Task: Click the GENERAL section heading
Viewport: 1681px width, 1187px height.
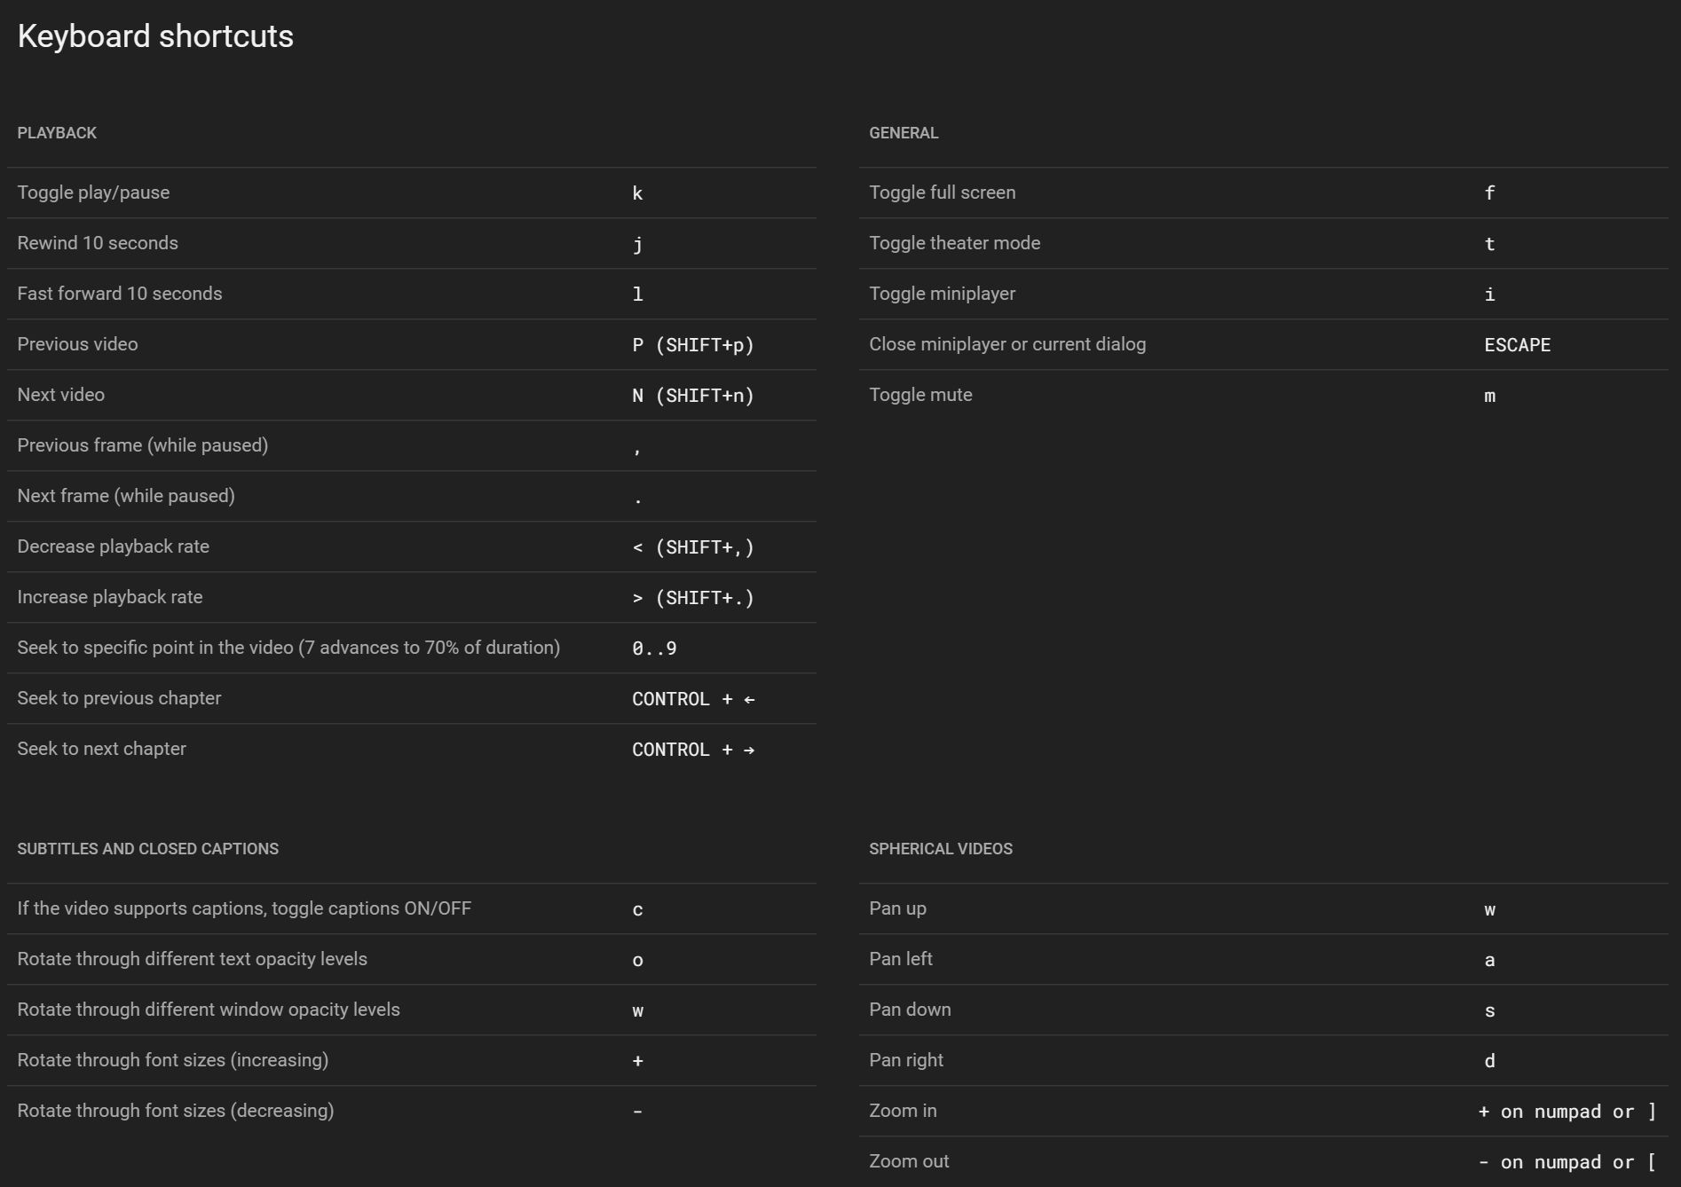Action: [x=904, y=133]
